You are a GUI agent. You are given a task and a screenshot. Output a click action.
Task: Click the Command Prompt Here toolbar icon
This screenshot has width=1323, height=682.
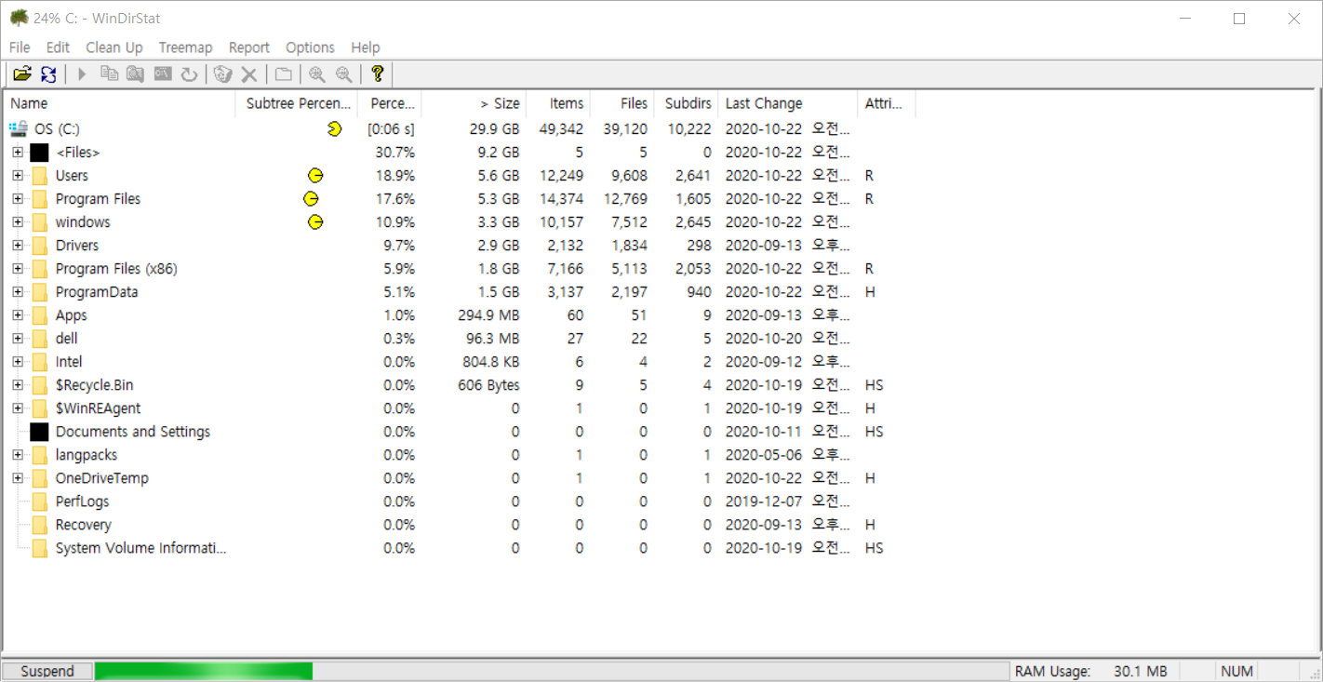coord(163,74)
